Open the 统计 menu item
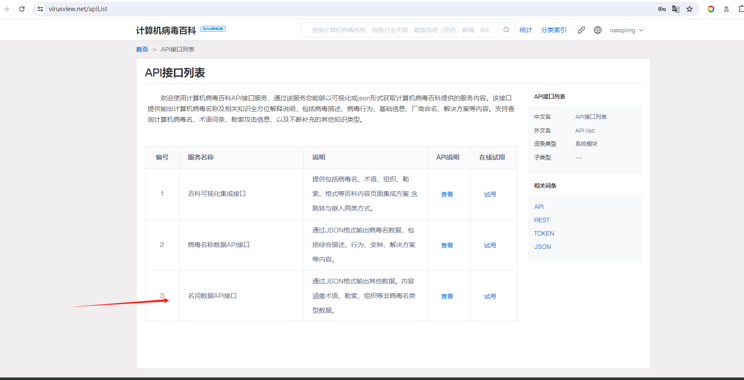The image size is (744, 380). pyautogui.click(x=526, y=30)
